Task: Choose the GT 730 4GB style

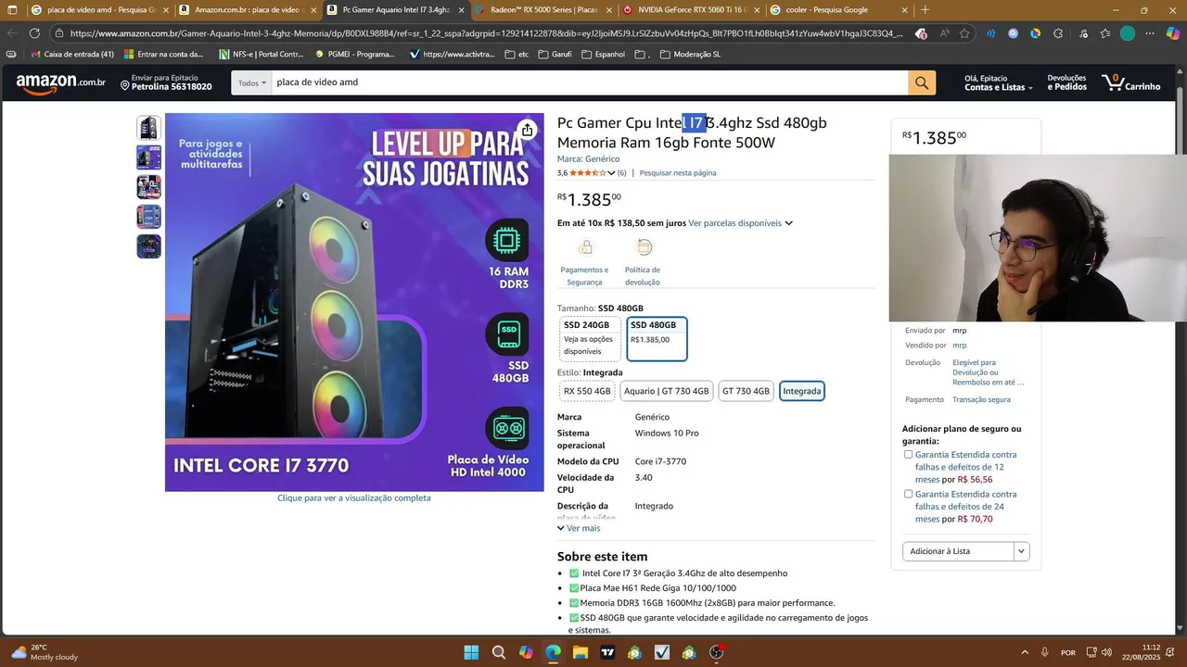Action: pos(746,391)
